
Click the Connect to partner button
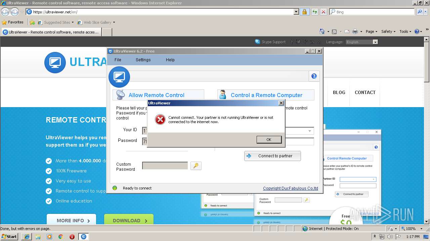click(272, 156)
